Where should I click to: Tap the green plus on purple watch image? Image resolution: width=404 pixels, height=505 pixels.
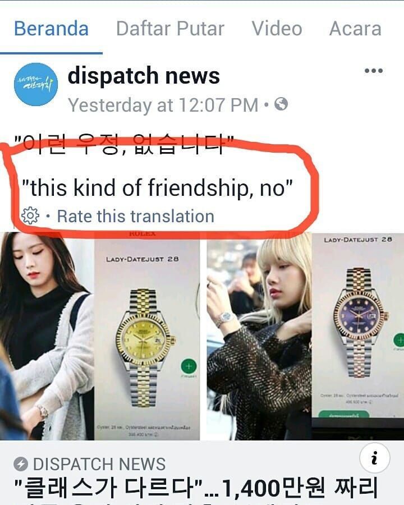click(x=399, y=341)
